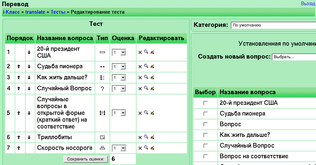Move 'Триллобиты' question down

point(29,137)
